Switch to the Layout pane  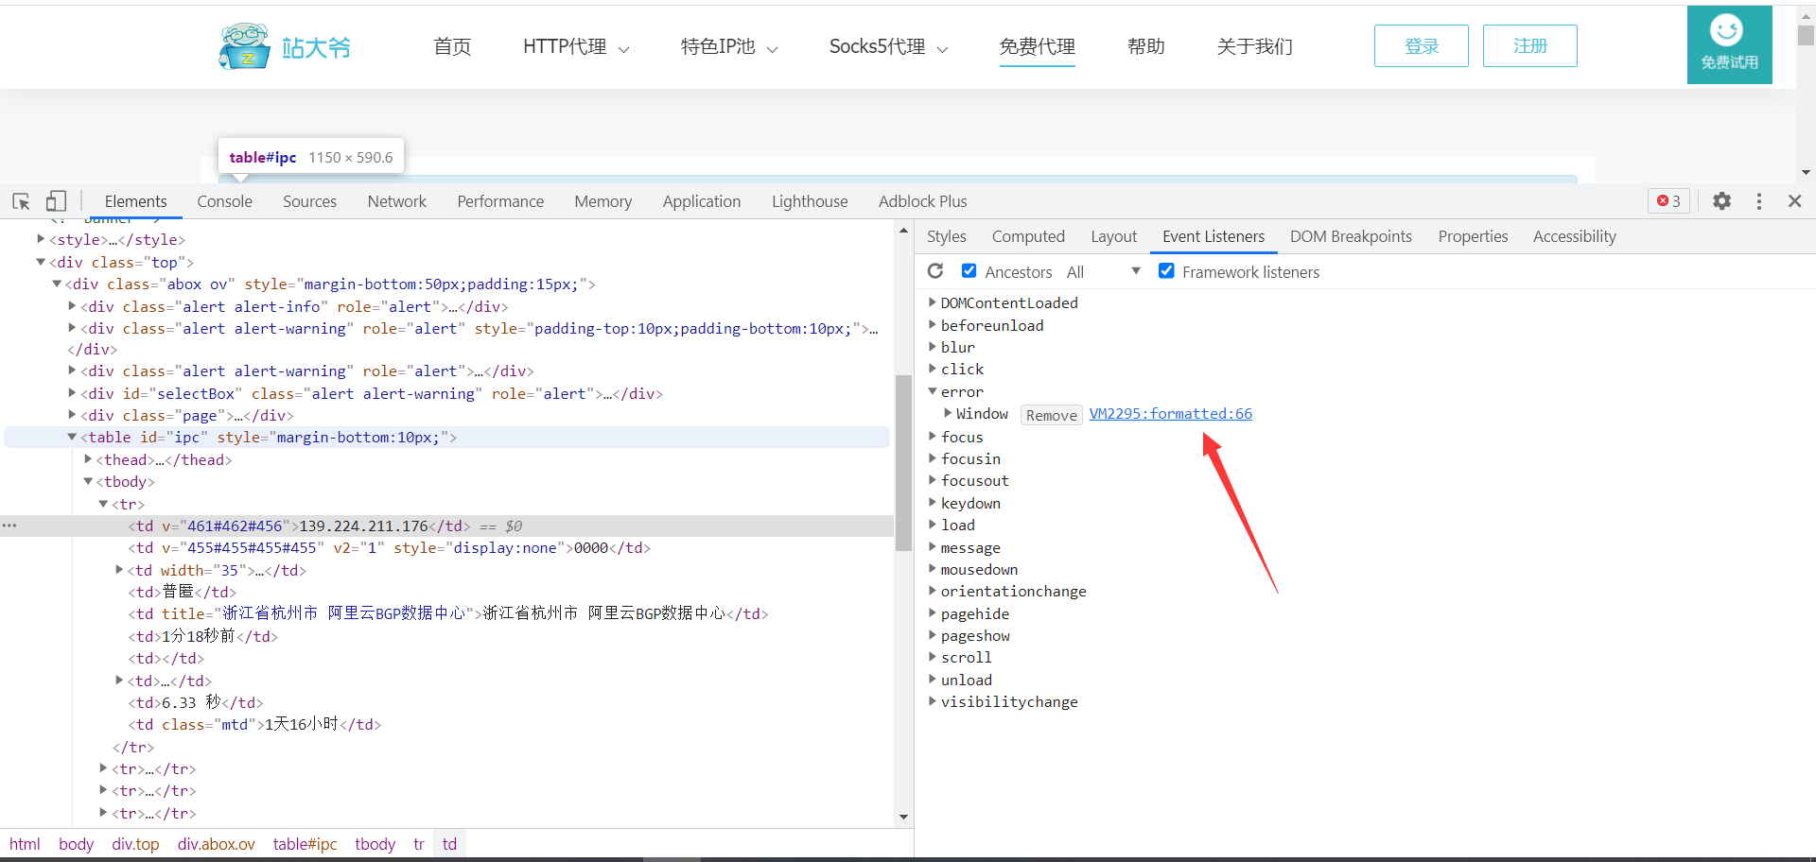click(x=1113, y=236)
